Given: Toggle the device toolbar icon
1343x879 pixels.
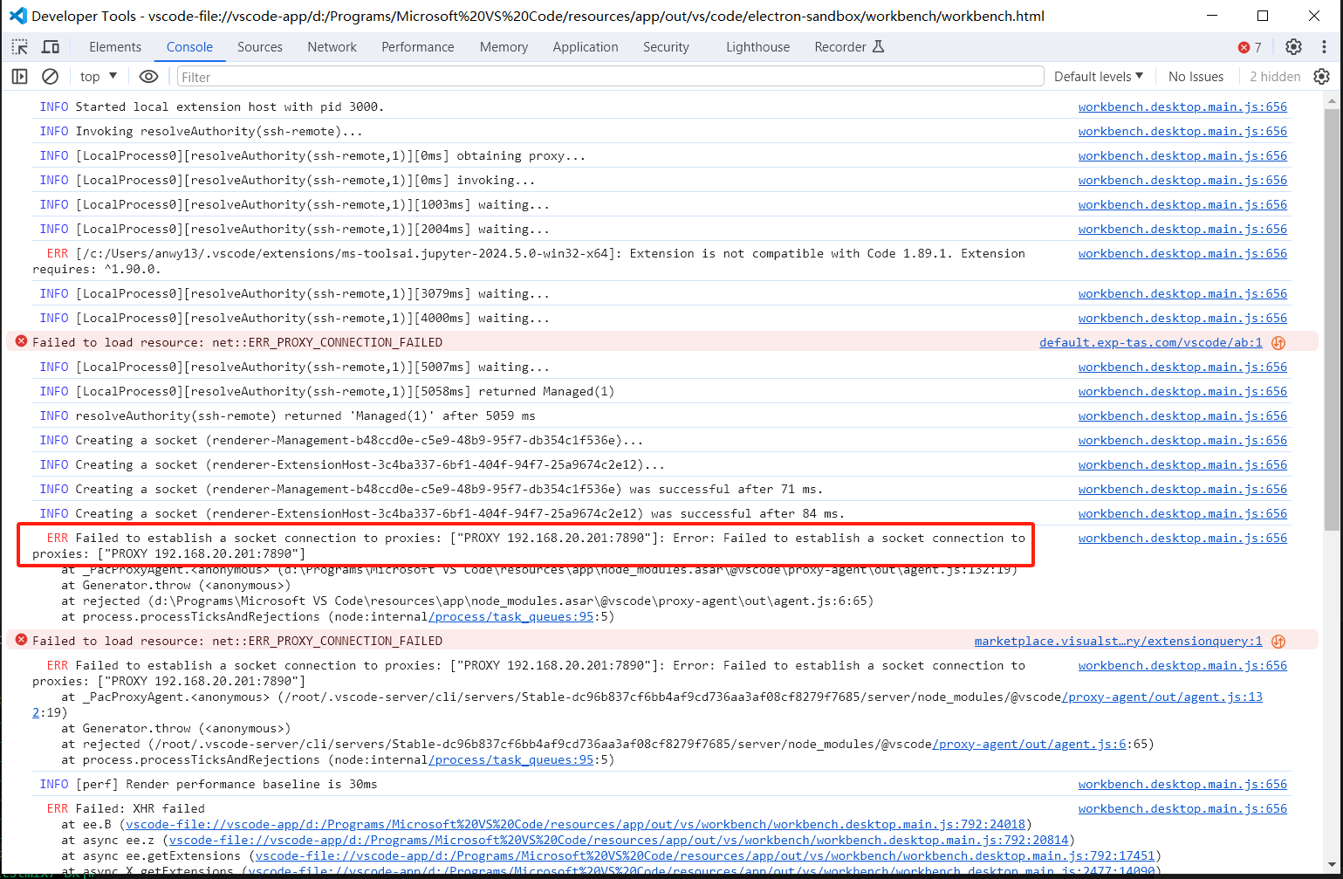Looking at the screenshot, I should click(x=51, y=47).
